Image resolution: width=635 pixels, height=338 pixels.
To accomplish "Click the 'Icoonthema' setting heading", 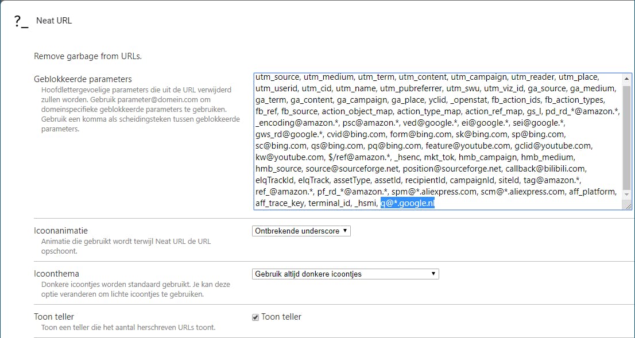I will click(57, 274).
